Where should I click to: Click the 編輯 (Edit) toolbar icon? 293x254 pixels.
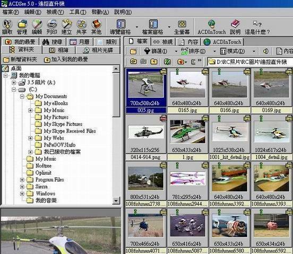[x=37, y=27]
